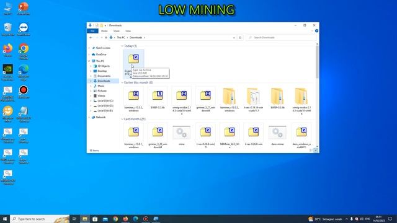
Task: Click This PC in address breadcrumb
Action: [121, 38]
